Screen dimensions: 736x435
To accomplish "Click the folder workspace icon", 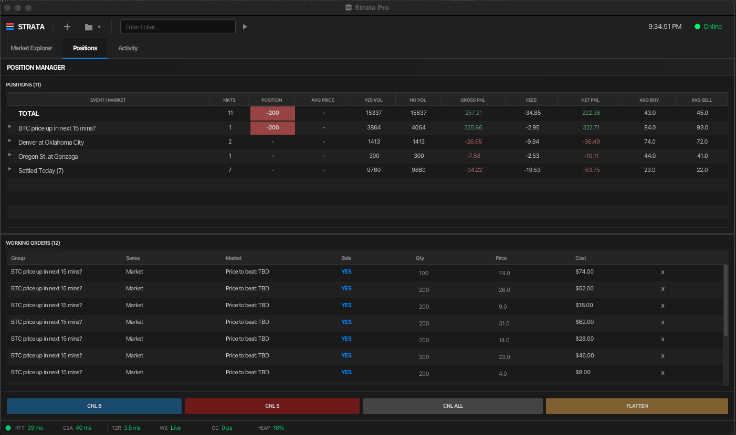I will [x=89, y=26].
